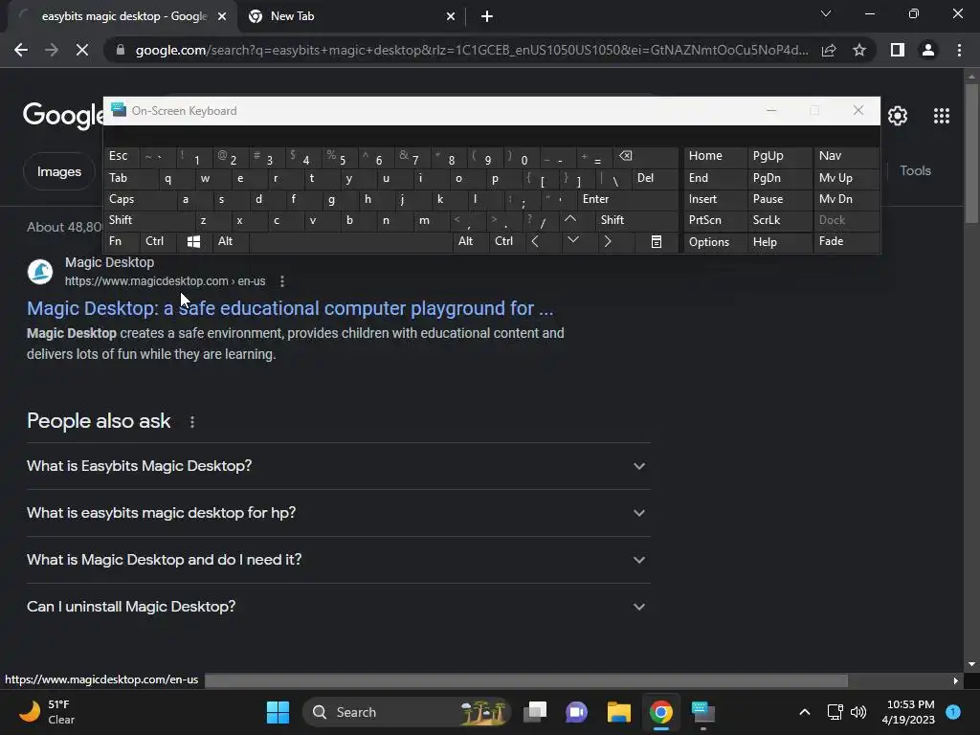Expand 'What is Magic Desktop and do I need it?'
The width and height of the screenshot is (980, 735).
(338, 560)
